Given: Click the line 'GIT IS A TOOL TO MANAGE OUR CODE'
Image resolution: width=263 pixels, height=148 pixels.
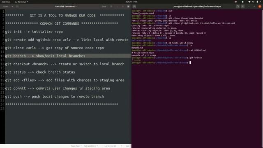Looking at the screenshot, I should click(x=65, y=16).
